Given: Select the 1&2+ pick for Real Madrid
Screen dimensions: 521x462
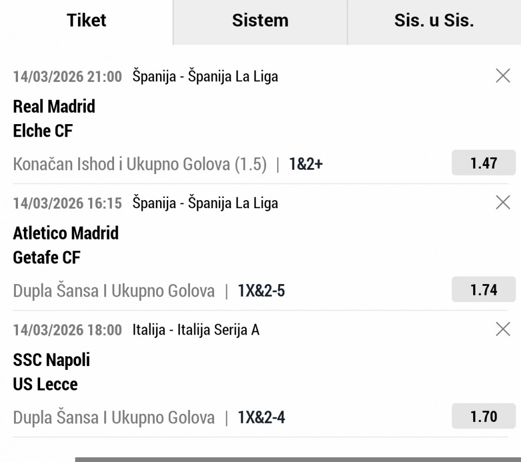Looking at the screenshot, I should click(x=306, y=164).
